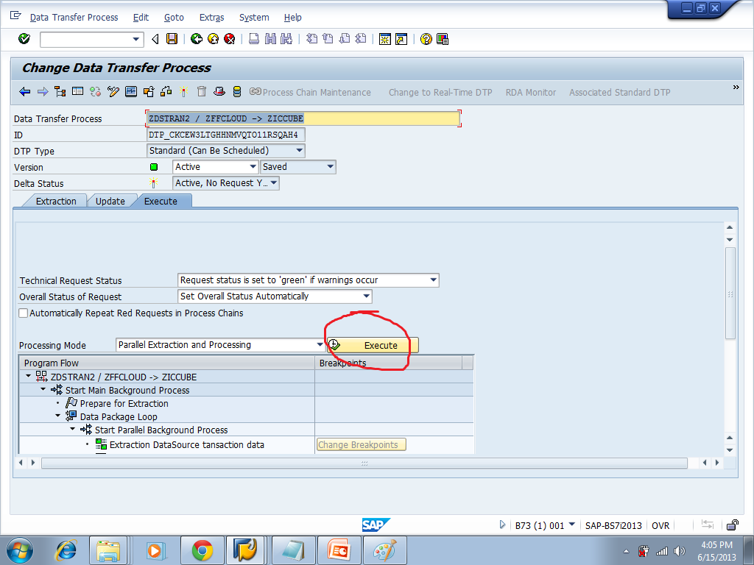754x565 pixels.
Task: Open the Goto menu
Action: [174, 17]
